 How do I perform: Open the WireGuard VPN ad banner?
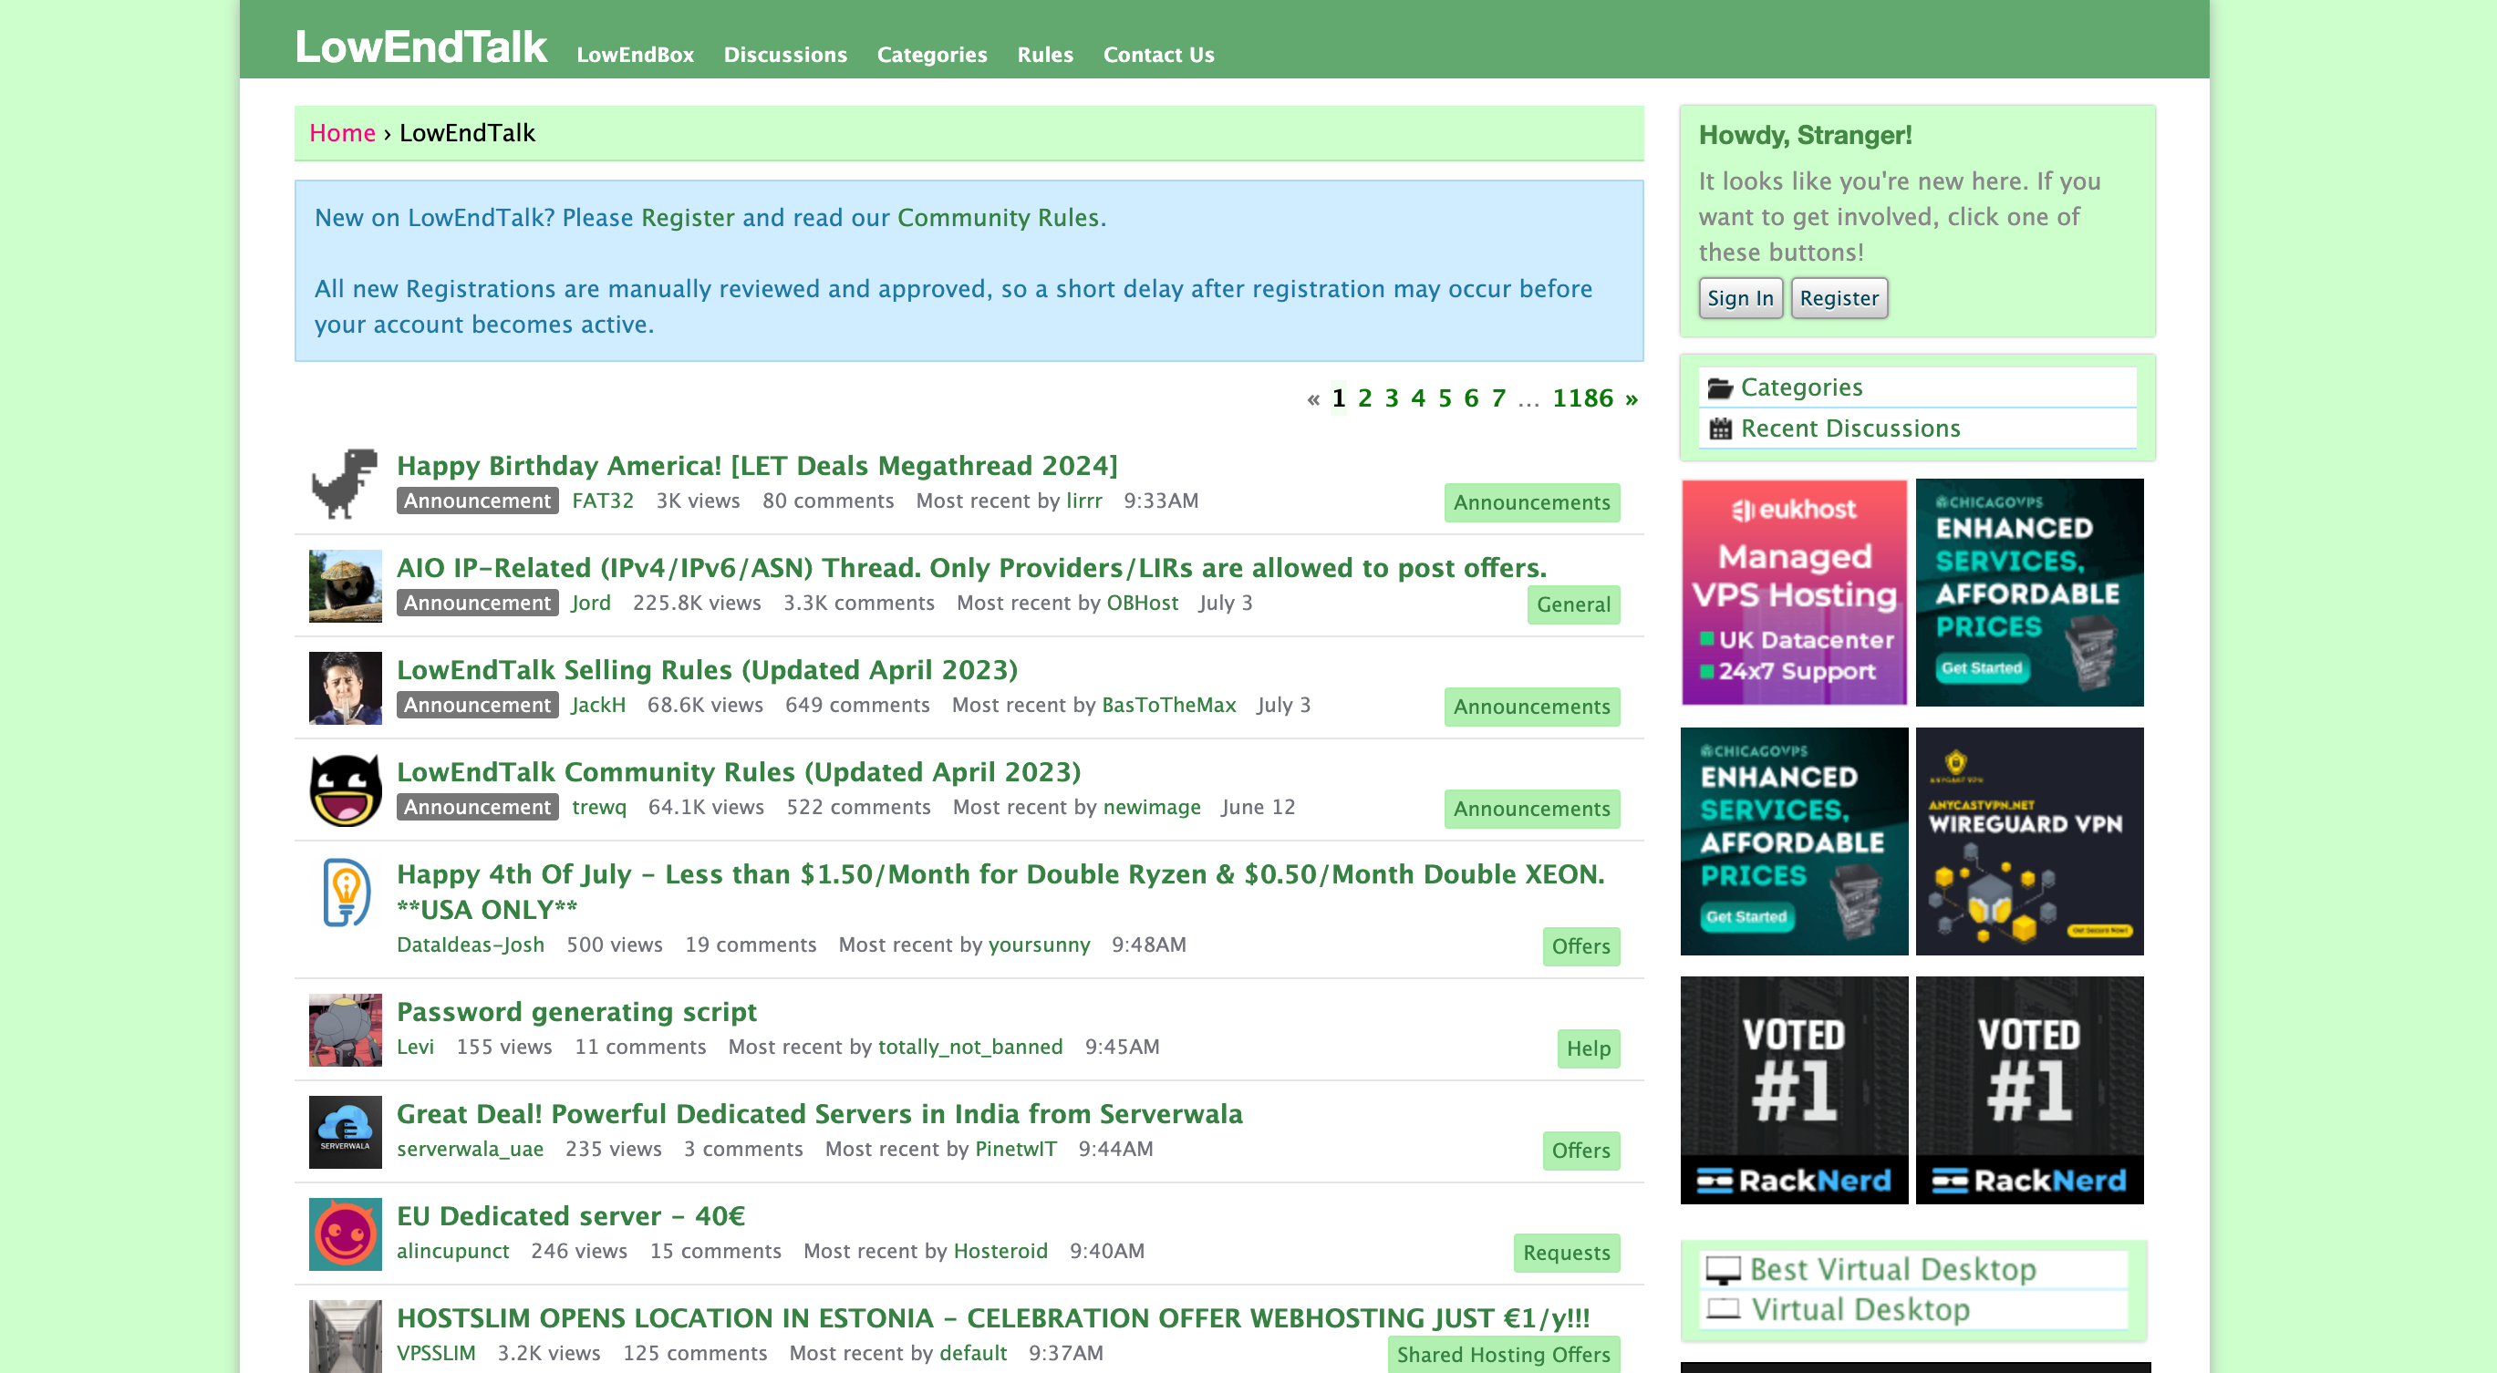(2029, 841)
